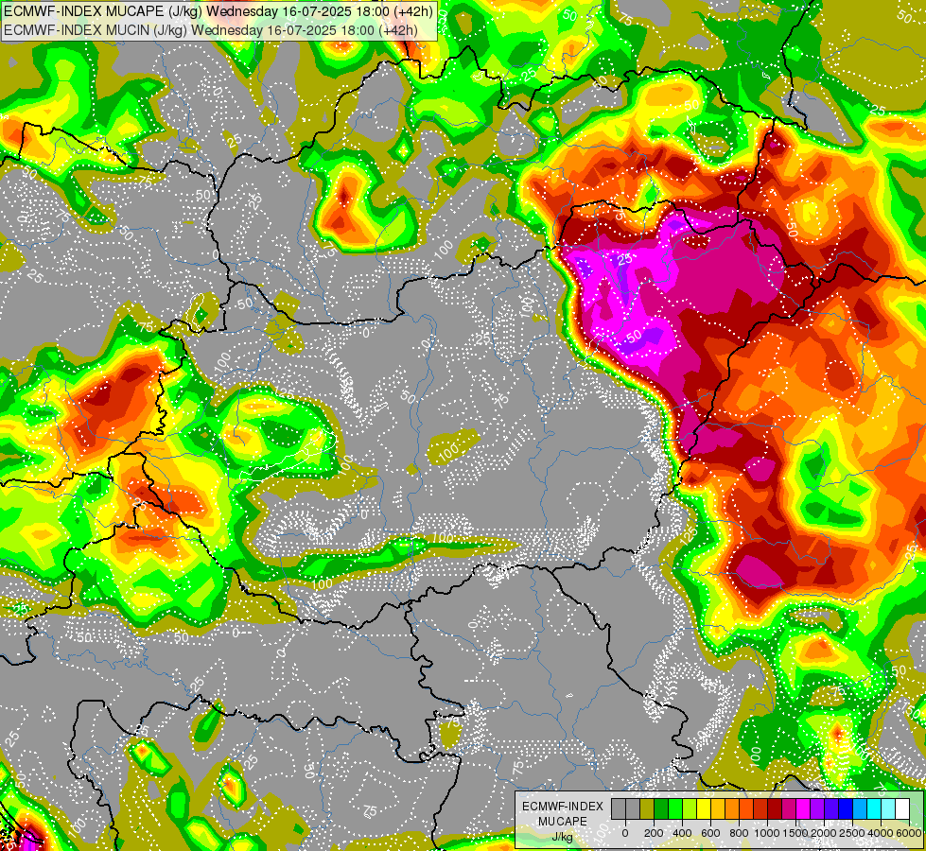Select the dark green legend swatch
This screenshot has height=851, width=926.
(661, 809)
